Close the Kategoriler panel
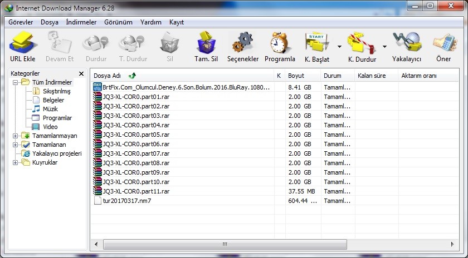This screenshot has height=258, width=468. point(81,73)
